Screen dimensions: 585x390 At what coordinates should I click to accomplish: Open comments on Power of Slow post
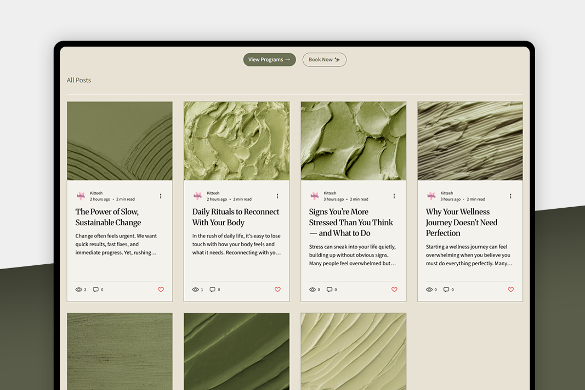coord(96,290)
